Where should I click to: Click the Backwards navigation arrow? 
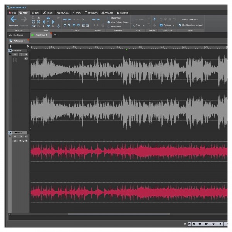click(x=13, y=19)
